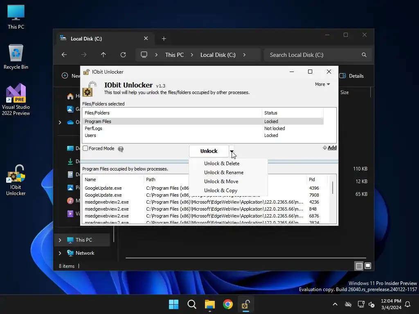419x314 pixels.
Task: Expand chevron after This PC breadcrumb
Action: coord(192,55)
